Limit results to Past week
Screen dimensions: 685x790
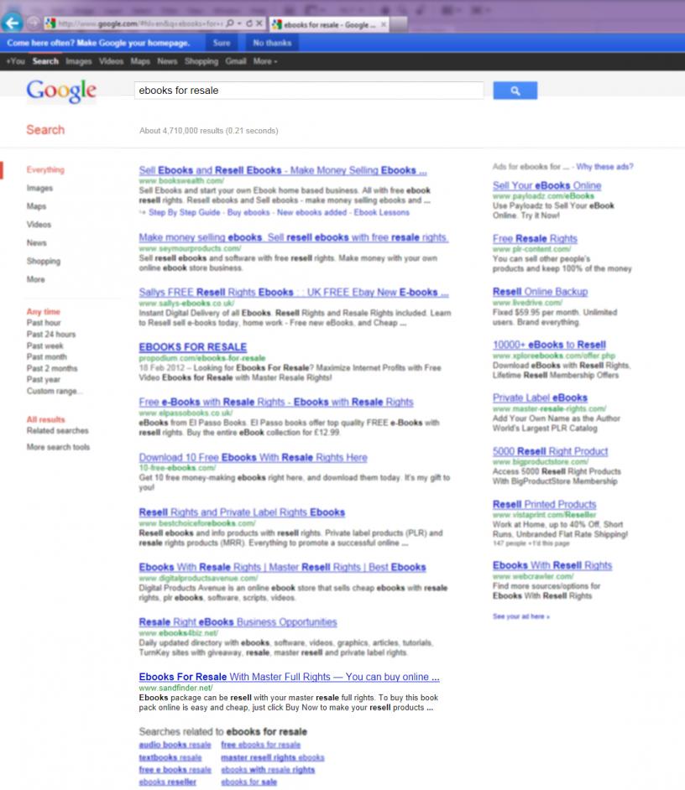pyautogui.click(x=44, y=346)
